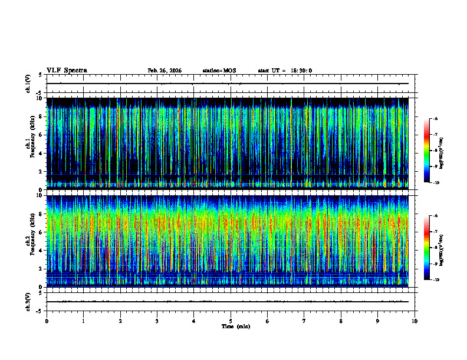This screenshot has width=467, height=360.
Task: Click the ch.2 spectrogram color scale bar
Action: [427, 248]
